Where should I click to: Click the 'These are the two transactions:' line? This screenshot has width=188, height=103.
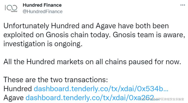(56, 80)
